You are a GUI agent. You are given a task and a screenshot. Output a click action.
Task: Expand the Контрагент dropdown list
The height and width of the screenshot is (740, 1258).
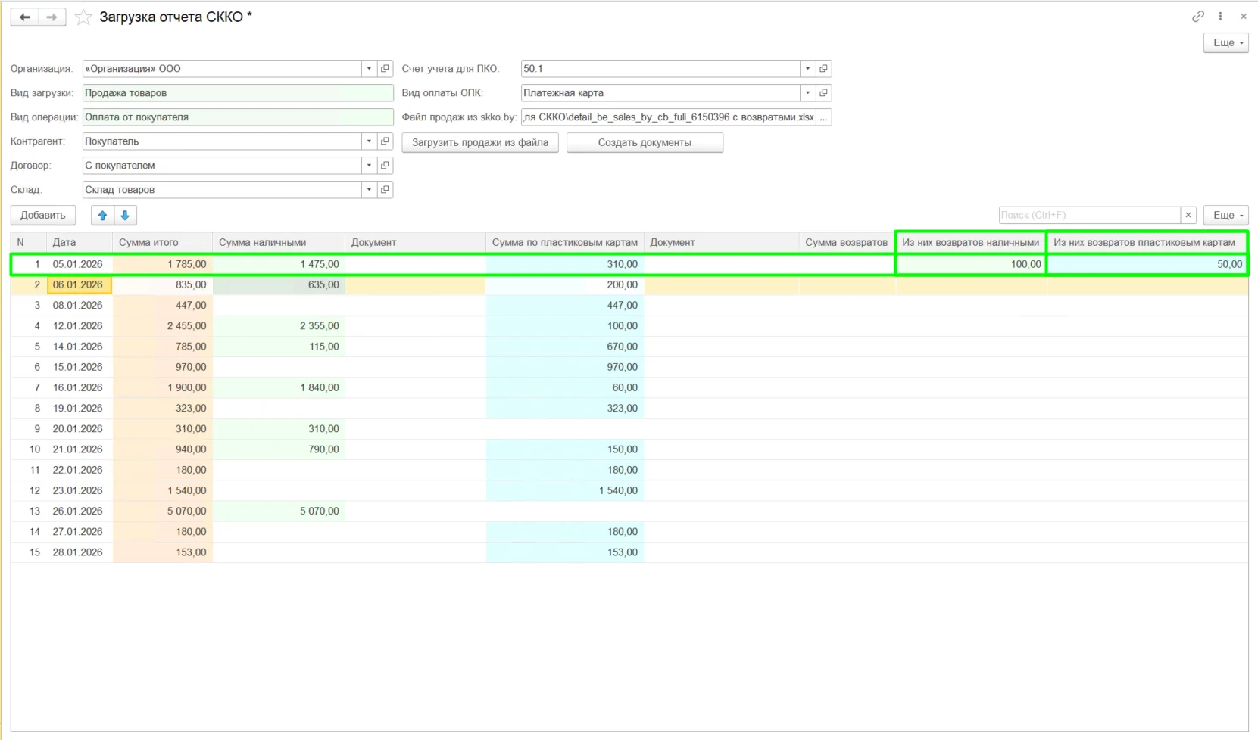point(369,141)
